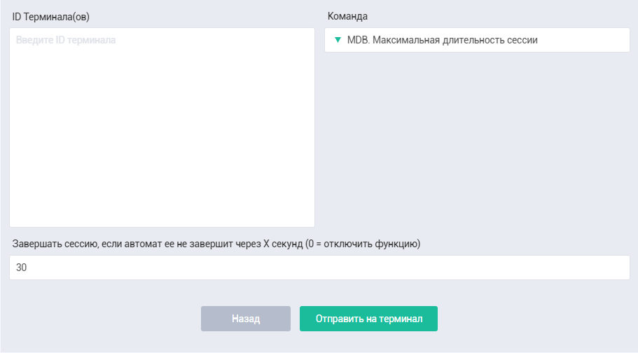Go back with the Назад button

tap(246, 319)
